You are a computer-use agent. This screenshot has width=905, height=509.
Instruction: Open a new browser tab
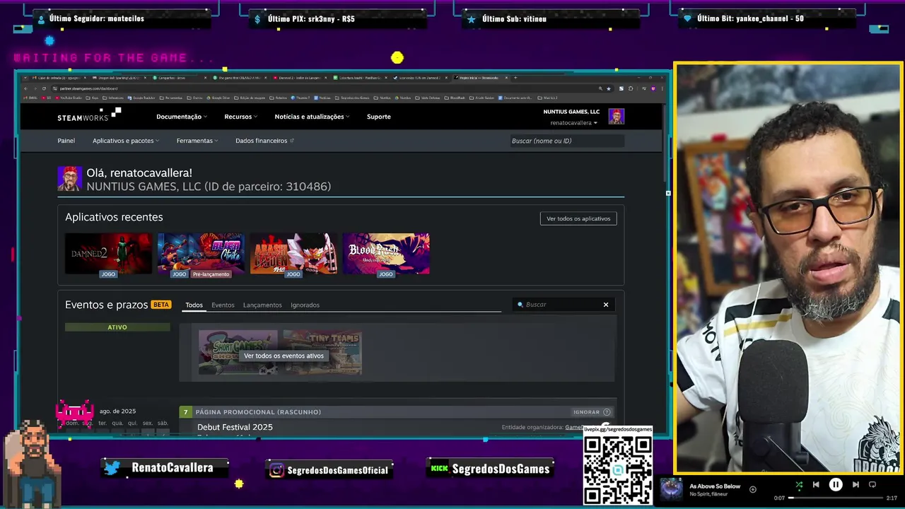click(x=515, y=78)
